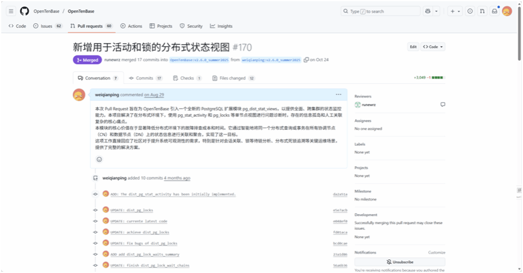Open the hamburger navigation menu
Screen dimensions: 523x273
pyautogui.click(x=11, y=11)
